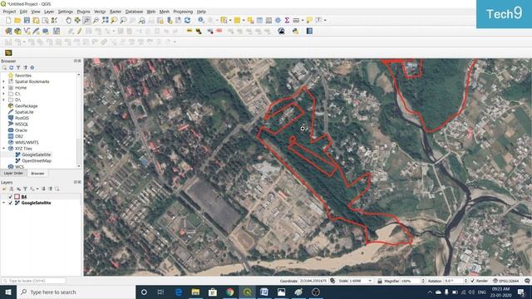Switch to the Layer Order tab
The image size is (532, 299).
point(13,174)
